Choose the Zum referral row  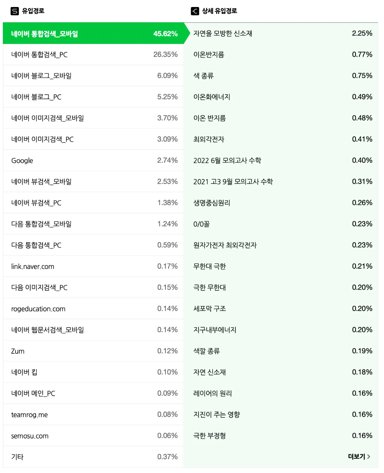tap(93, 351)
